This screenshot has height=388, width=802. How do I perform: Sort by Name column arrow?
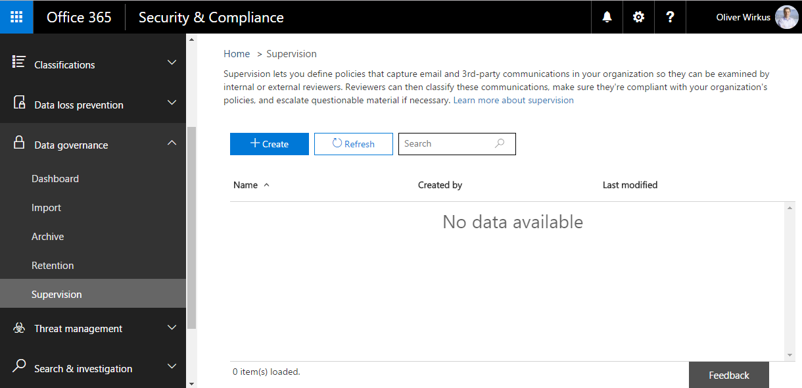(x=266, y=185)
